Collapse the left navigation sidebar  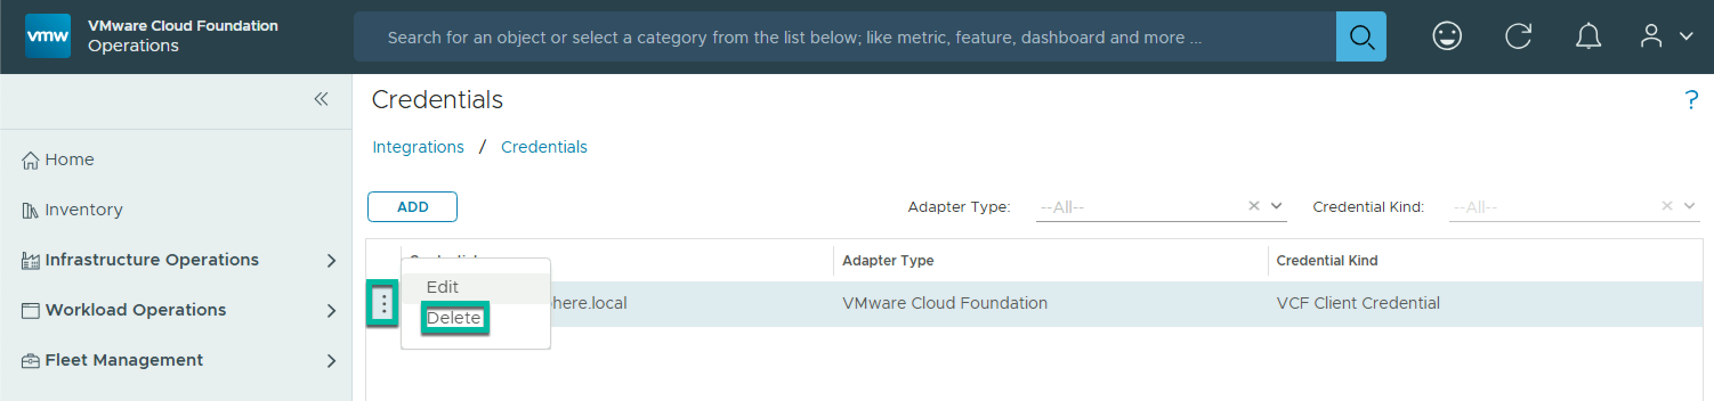coord(321,100)
